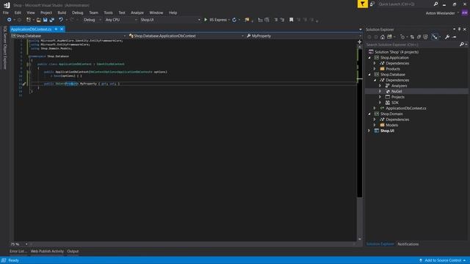Viewport: 470px width, 264px height.
Task: Open the File menu
Action: tap(6, 12)
